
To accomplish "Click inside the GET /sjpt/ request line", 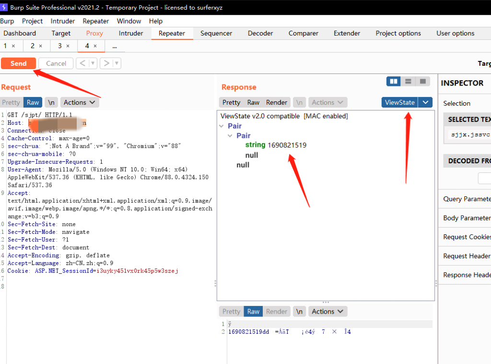I will 40,115.
